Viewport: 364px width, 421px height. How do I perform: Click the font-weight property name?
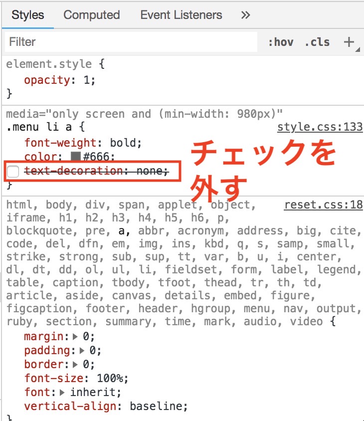[x=60, y=143]
